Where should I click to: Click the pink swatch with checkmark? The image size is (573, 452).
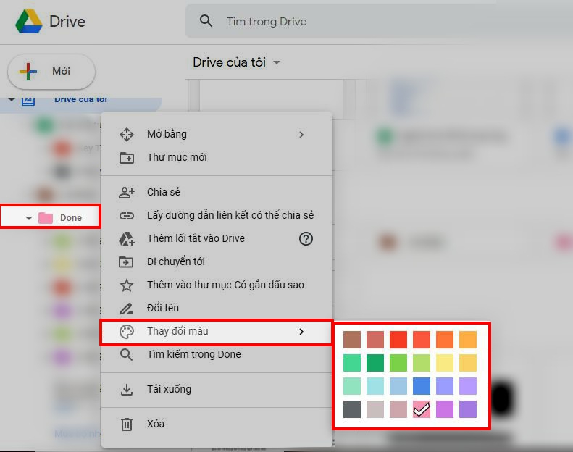tap(422, 409)
